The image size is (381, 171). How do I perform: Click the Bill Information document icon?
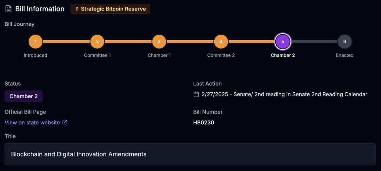click(8, 9)
